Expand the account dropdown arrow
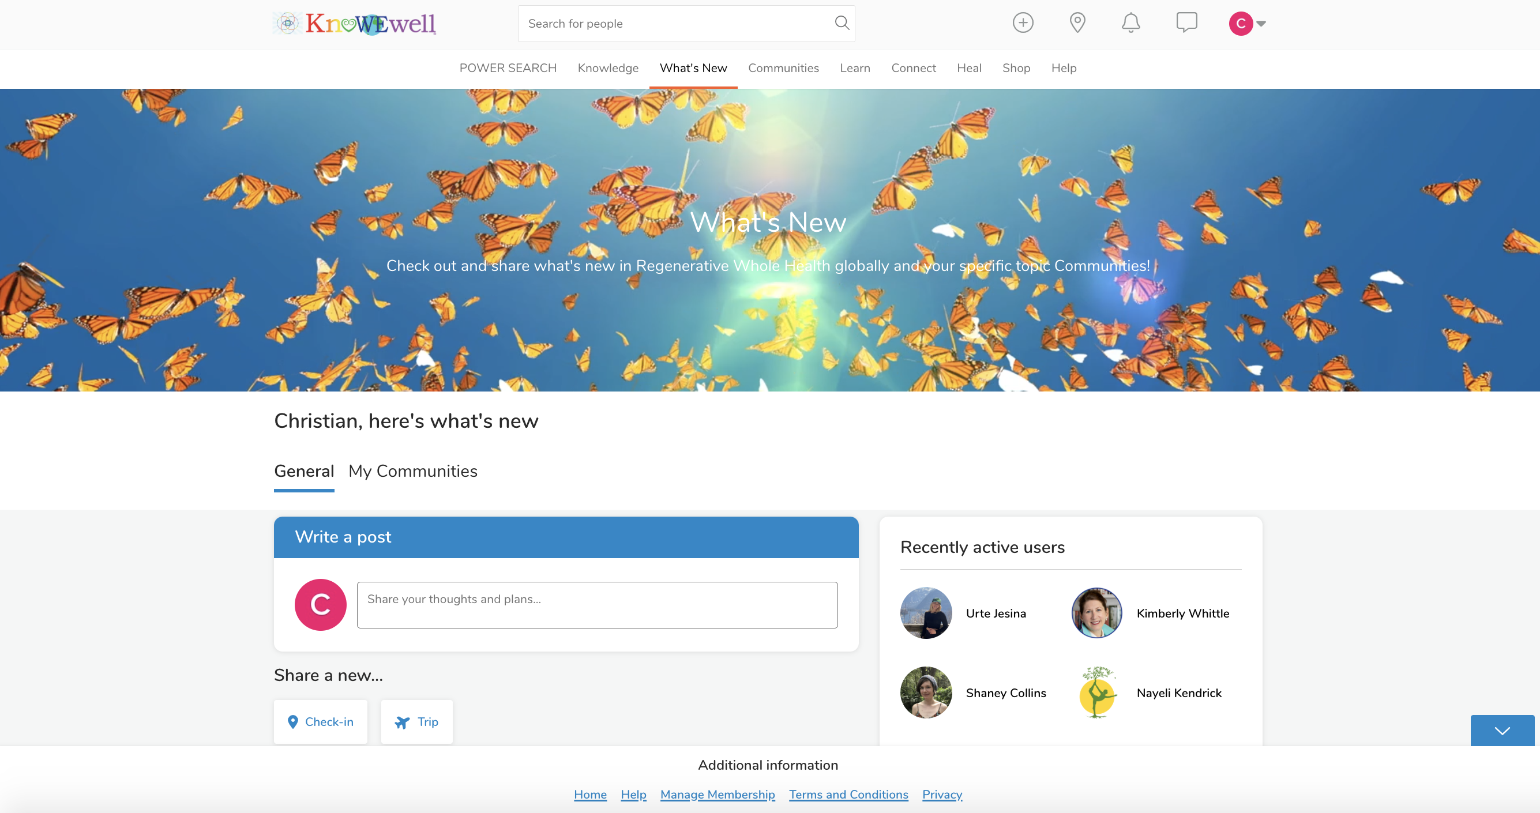The height and width of the screenshot is (813, 1540). tap(1261, 24)
